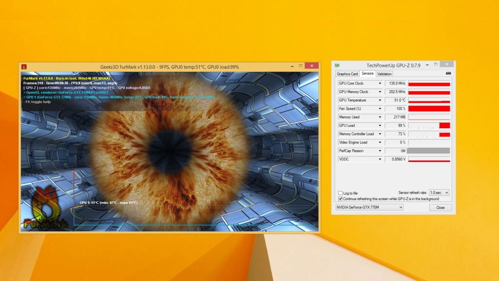Open the Validation tab
The height and width of the screenshot is (281, 499).
tap(384, 74)
